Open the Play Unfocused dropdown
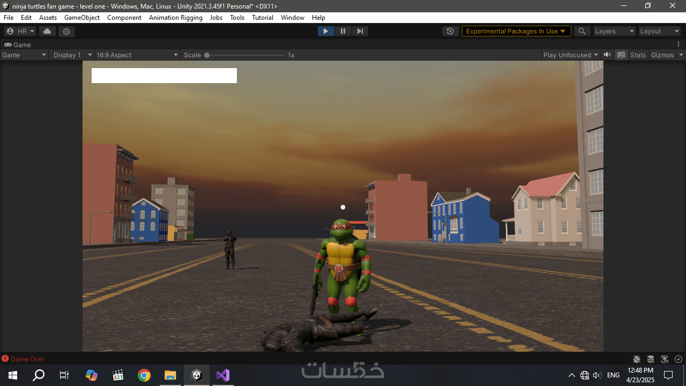The width and height of the screenshot is (686, 386). point(571,55)
